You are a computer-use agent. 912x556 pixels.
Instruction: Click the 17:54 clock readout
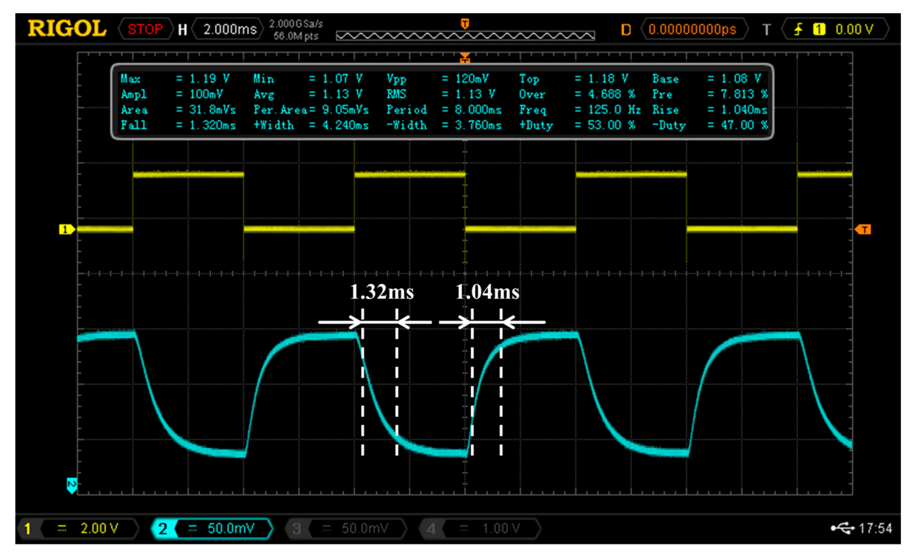(875, 528)
